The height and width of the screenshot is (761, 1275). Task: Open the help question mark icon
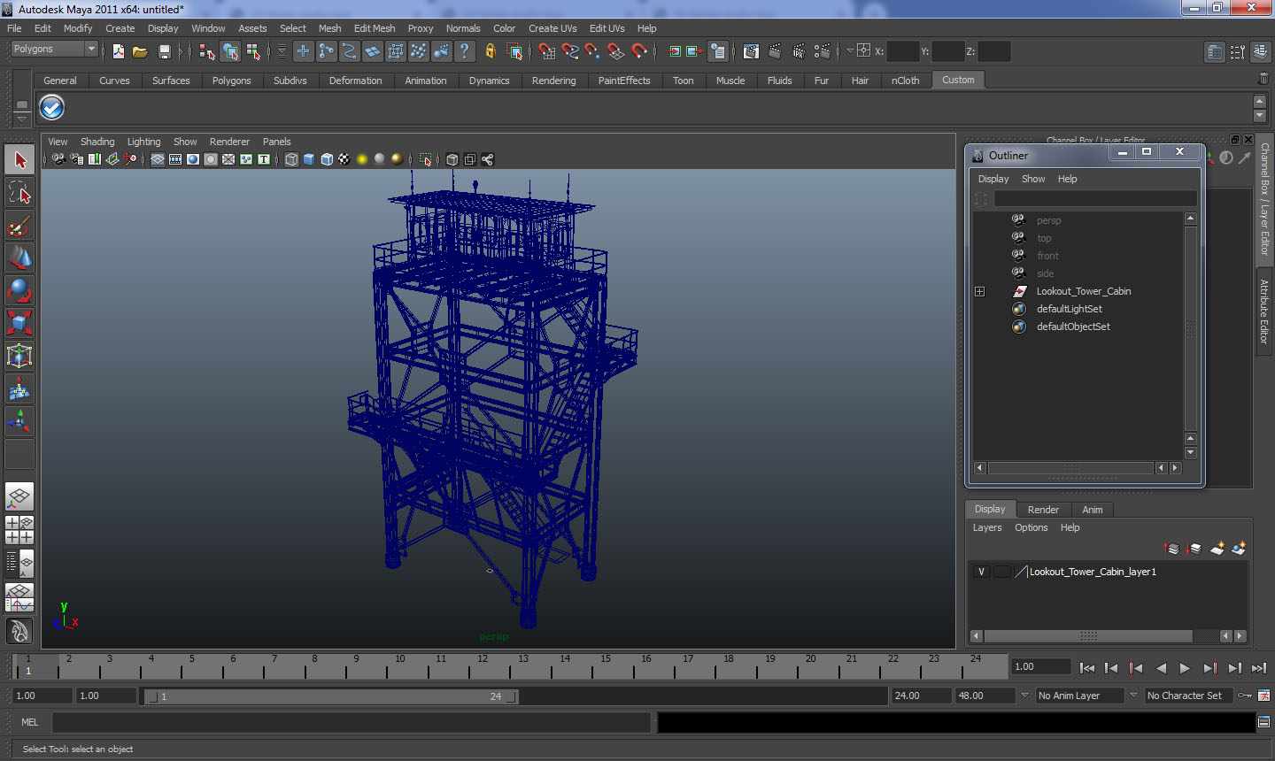pos(465,51)
